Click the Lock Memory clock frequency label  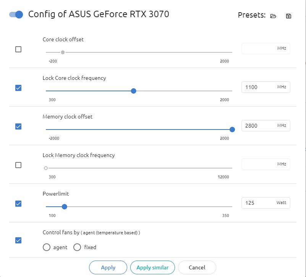(79, 156)
